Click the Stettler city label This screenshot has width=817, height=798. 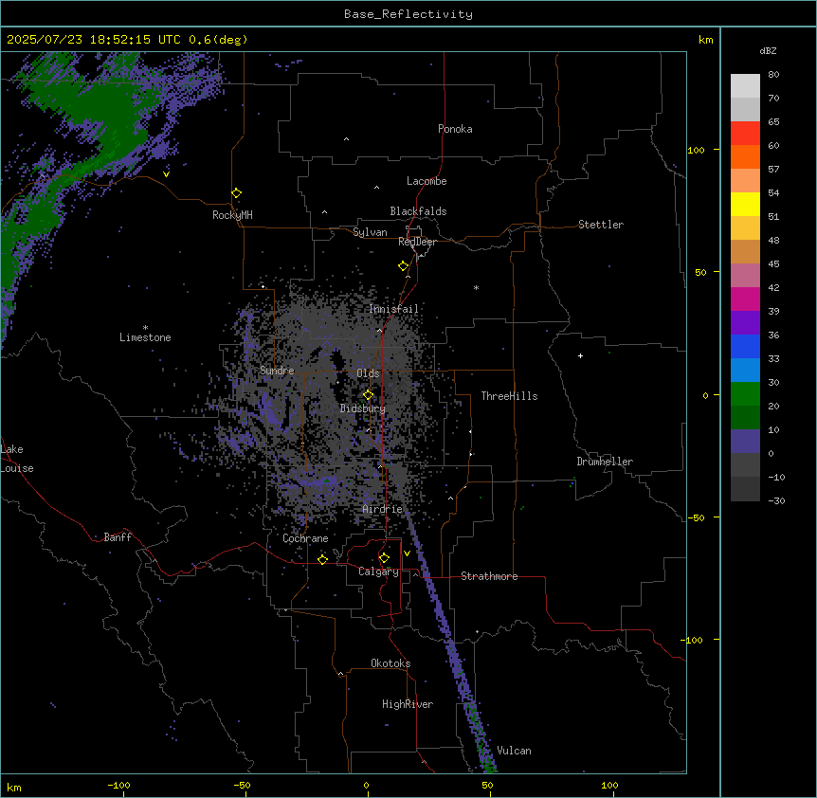[x=601, y=225]
